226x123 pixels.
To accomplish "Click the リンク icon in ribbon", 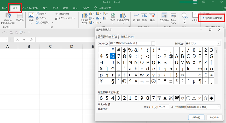I will point(184,17).
